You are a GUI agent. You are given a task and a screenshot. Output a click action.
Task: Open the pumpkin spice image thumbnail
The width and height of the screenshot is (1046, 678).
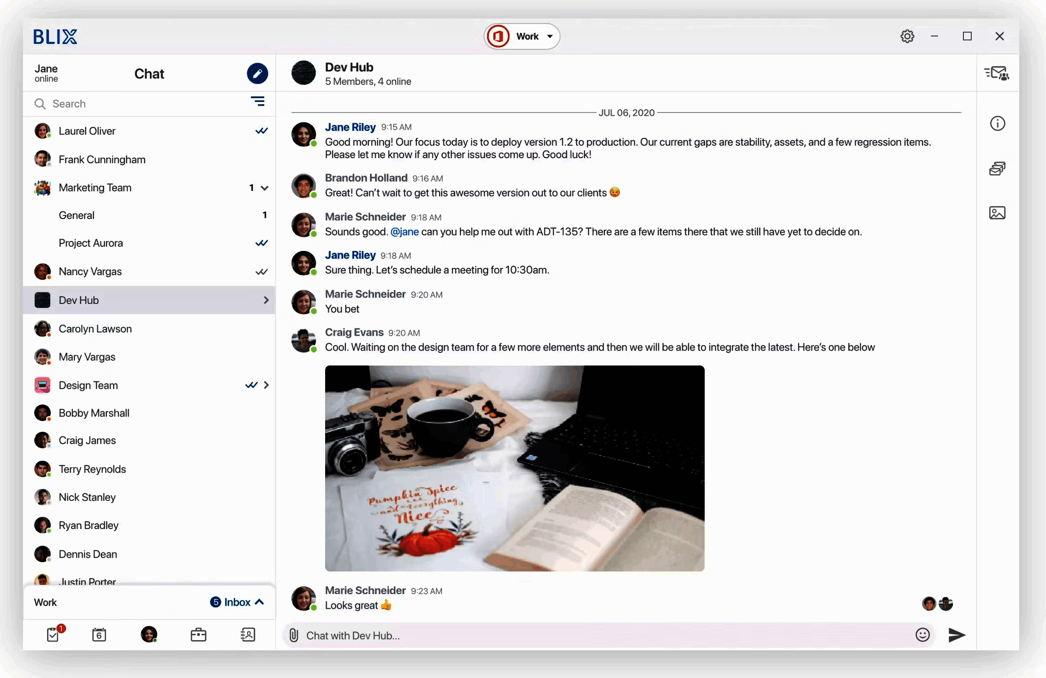point(514,468)
